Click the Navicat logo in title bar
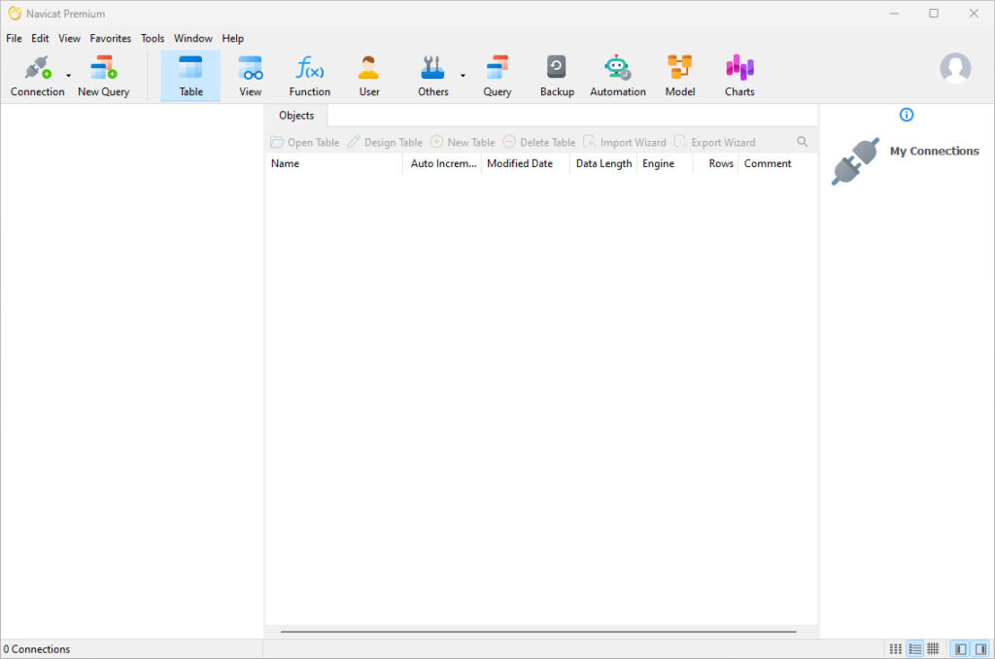 point(14,14)
